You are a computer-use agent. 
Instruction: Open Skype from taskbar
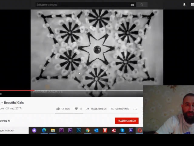[122, 130]
